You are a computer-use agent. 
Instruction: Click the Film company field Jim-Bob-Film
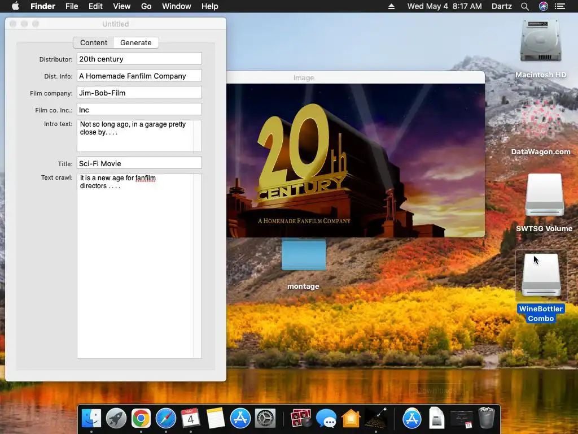(139, 93)
